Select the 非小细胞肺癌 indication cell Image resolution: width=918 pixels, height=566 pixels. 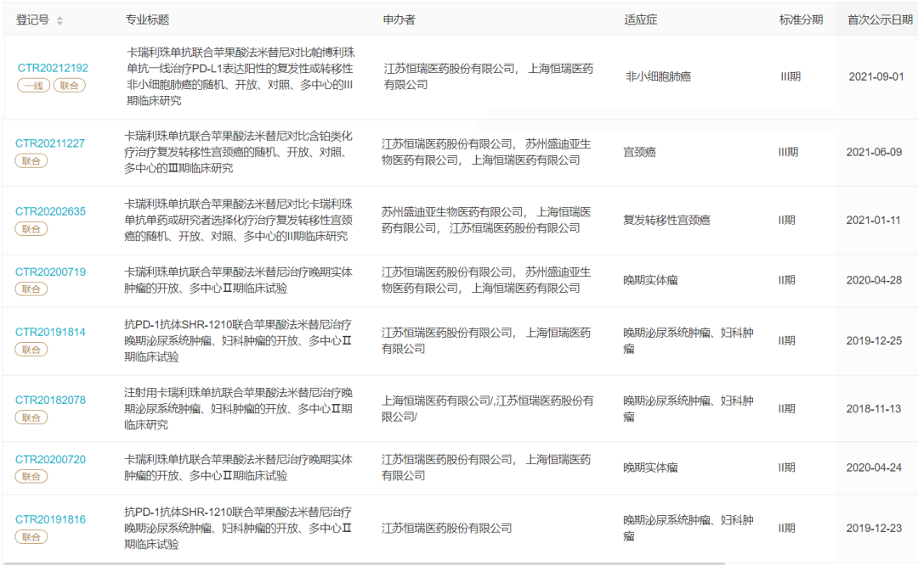point(658,76)
